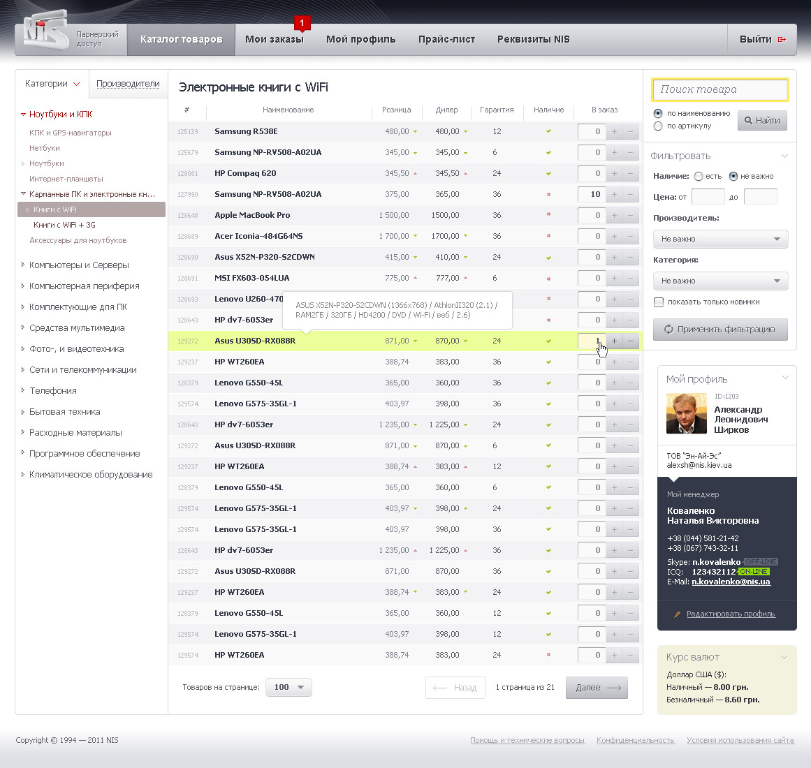The height and width of the screenshot is (768, 811).
Task: Click out-of-stock mark for MSI FX603-054LUA
Action: tap(549, 278)
